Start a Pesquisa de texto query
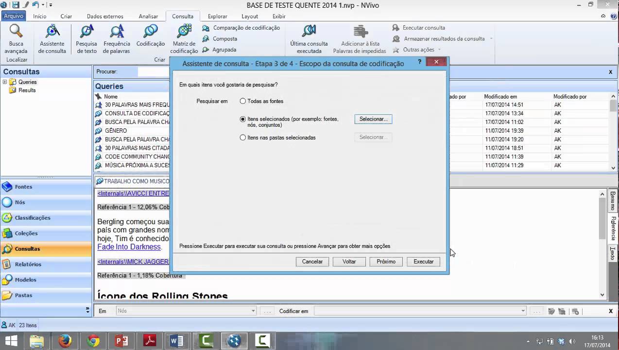Screen dimensions: 619x350 pyautogui.click(x=86, y=39)
